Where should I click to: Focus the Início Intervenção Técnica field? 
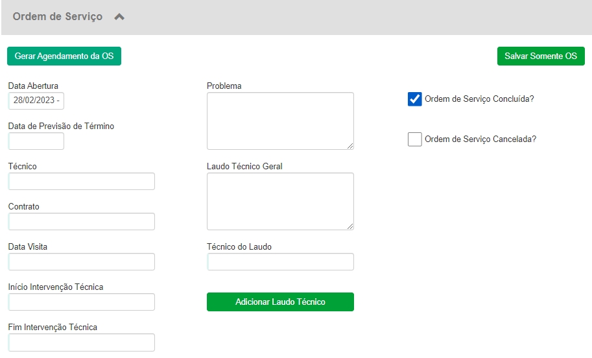(82, 302)
